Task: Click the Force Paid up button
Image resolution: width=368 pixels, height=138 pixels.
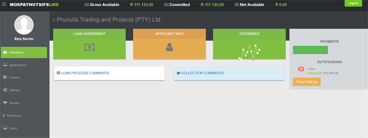Action: click(x=307, y=82)
